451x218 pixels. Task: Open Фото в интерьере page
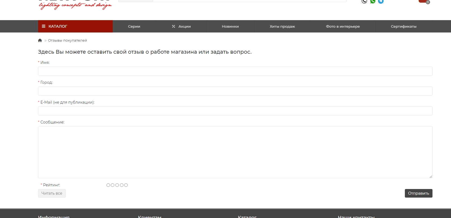(343, 26)
